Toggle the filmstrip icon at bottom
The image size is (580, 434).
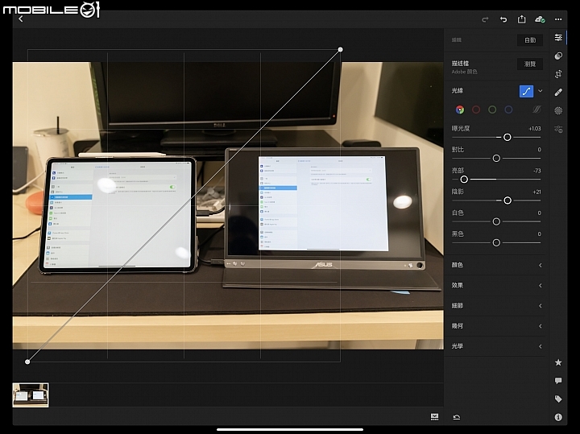pyautogui.click(x=435, y=417)
